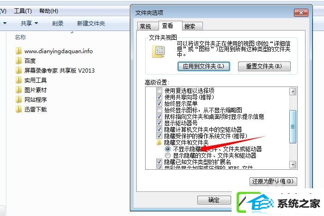The image size is (324, 216).
Task: Click the 隐藏文件和文件夹 folder icon in list
Action: click(x=159, y=142)
